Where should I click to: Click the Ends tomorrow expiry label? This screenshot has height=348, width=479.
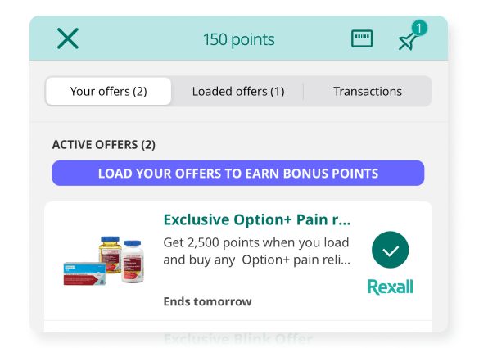[x=207, y=301]
